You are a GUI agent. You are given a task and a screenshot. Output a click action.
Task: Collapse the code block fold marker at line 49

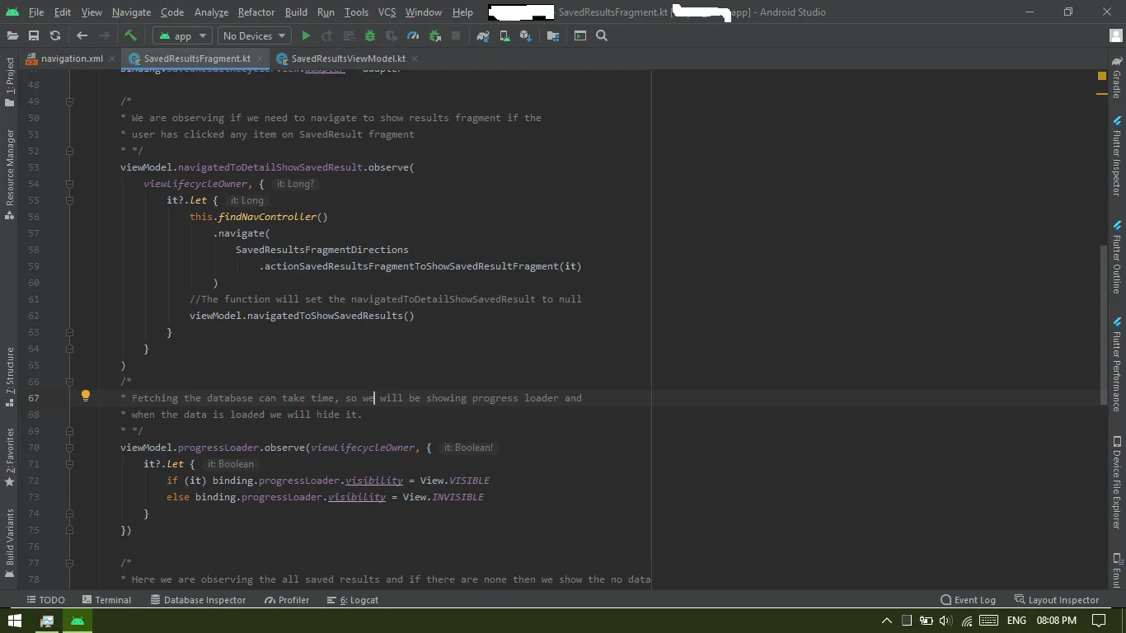(x=69, y=101)
